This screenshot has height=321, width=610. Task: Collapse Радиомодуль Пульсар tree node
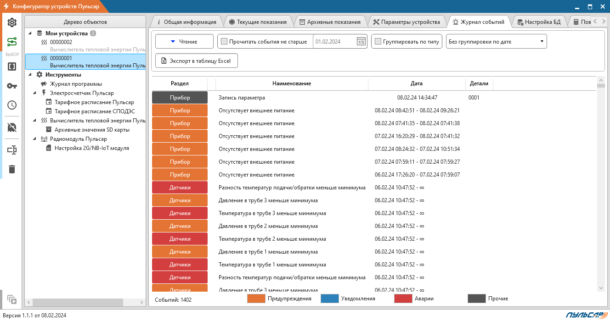[35, 139]
